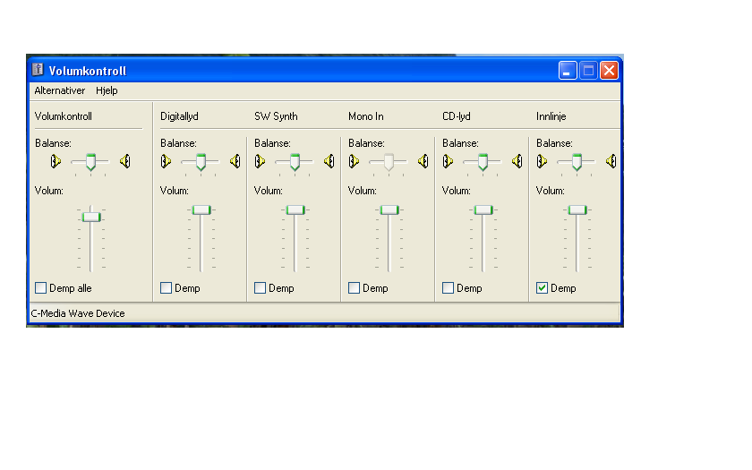Screen dimensions: 752x470
Task: Click the SW Synth column heading
Action: [276, 116]
